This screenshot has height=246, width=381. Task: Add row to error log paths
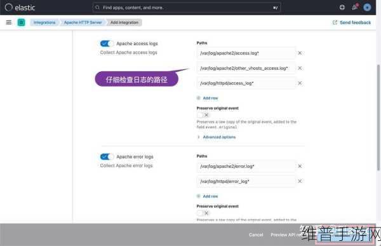pyautogui.click(x=207, y=196)
